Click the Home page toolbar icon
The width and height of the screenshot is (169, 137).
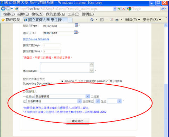pyautogui.click(x=92, y=20)
